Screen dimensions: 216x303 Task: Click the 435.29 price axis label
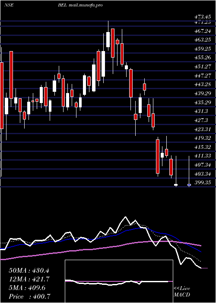202,102
